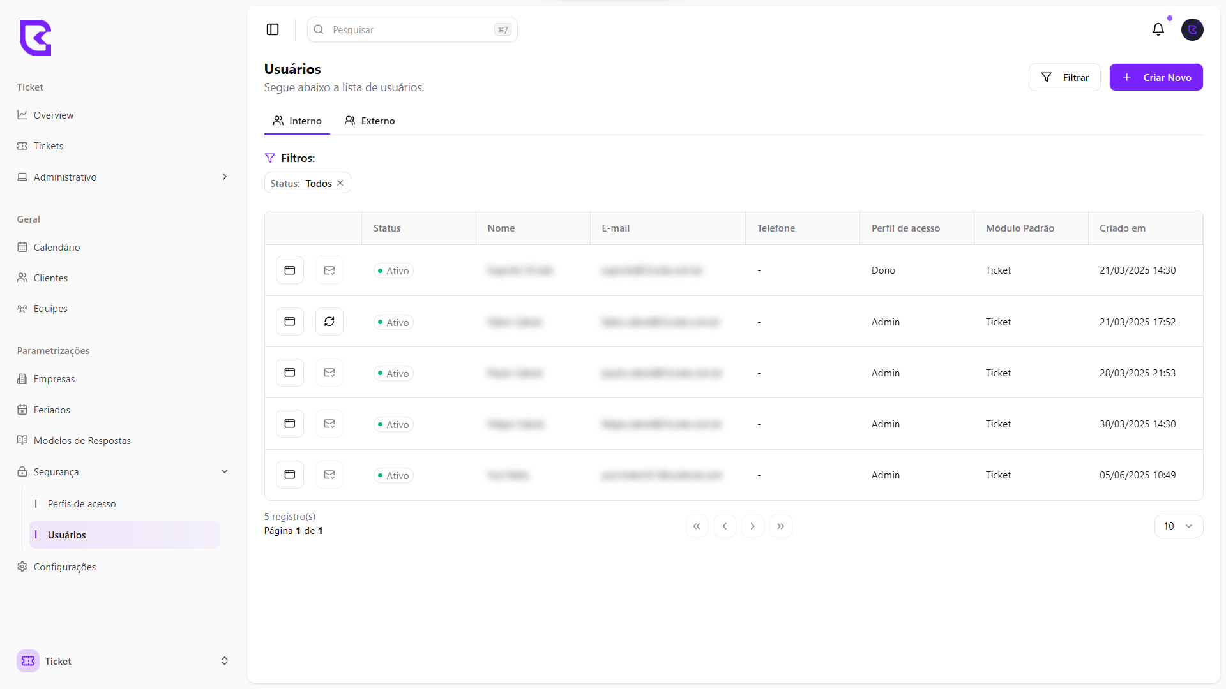Image resolution: width=1226 pixels, height=689 pixels.
Task: Go to next page arrow
Action: (x=752, y=526)
